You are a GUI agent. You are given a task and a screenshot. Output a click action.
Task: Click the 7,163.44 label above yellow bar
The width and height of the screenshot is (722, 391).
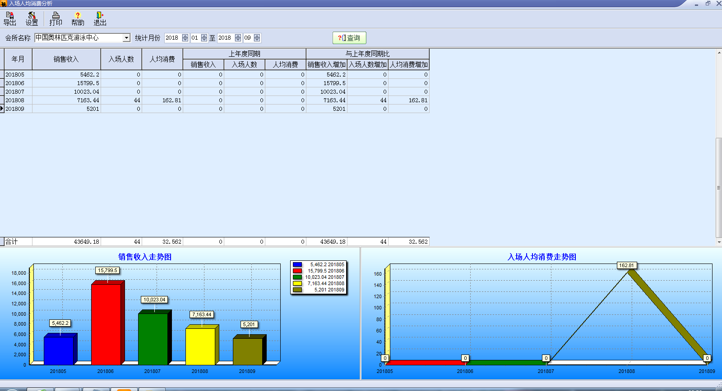[x=202, y=314]
